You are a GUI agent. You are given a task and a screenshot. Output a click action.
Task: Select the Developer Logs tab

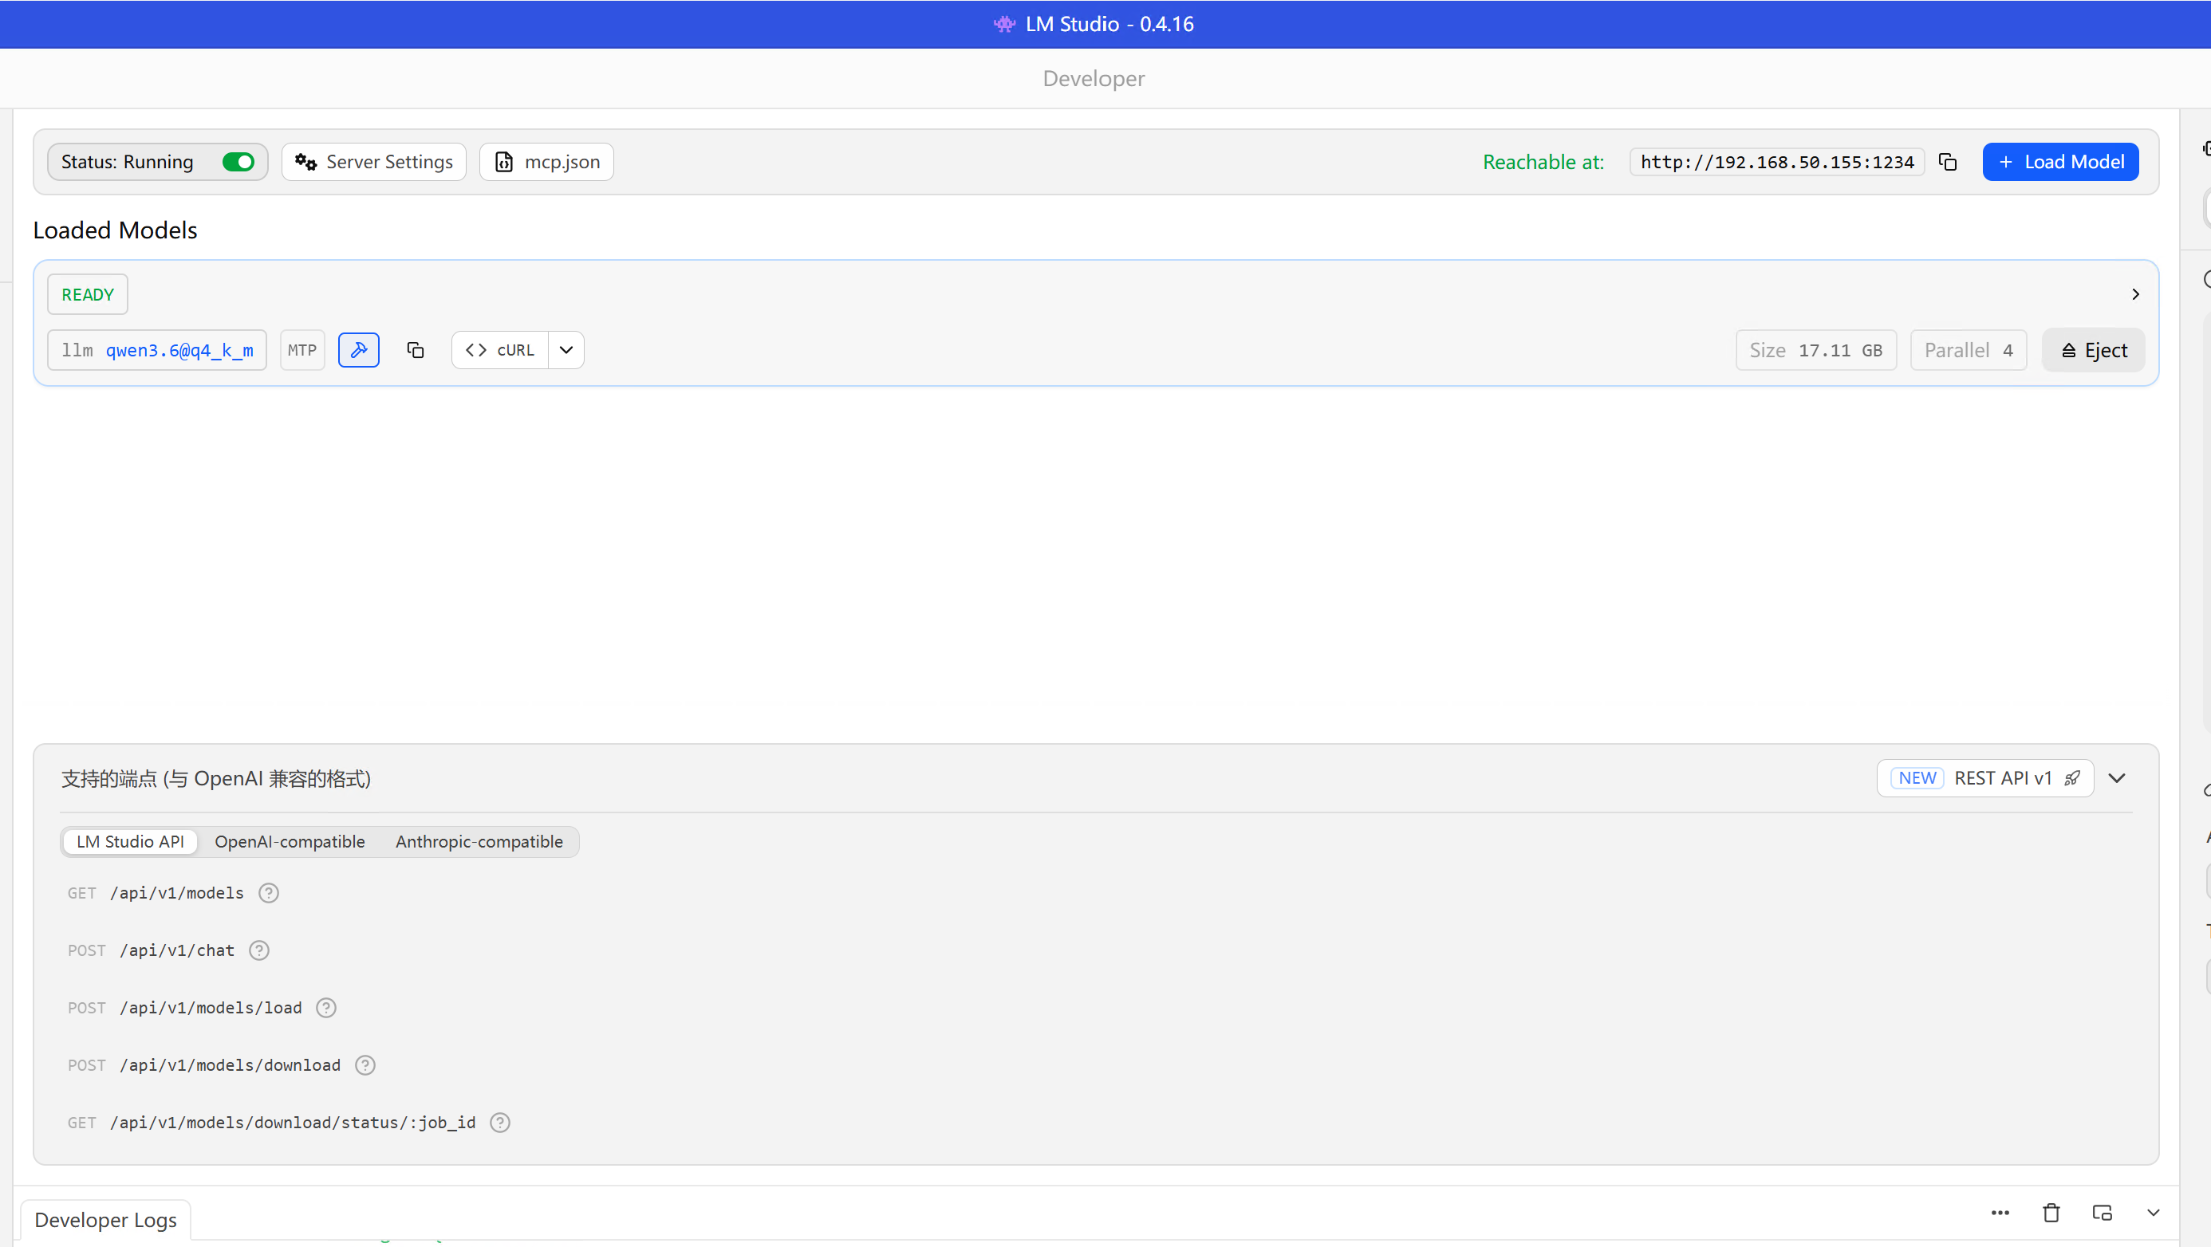(x=105, y=1220)
